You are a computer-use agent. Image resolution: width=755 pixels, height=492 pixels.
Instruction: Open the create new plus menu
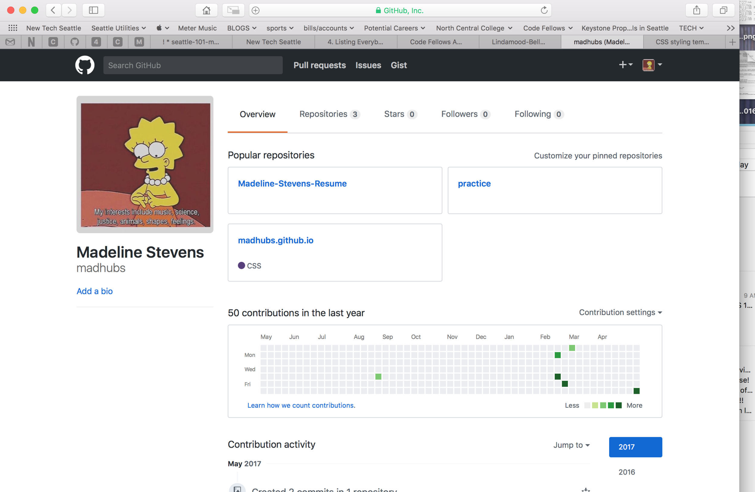pyautogui.click(x=625, y=65)
